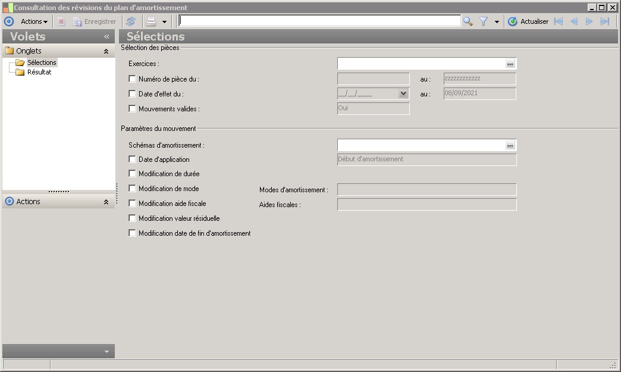Collapse the Actions section in Volets

click(106, 202)
